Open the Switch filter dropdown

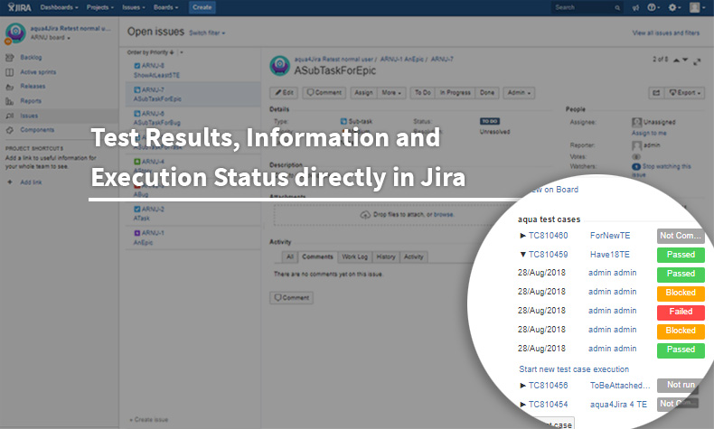click(207, 33)
